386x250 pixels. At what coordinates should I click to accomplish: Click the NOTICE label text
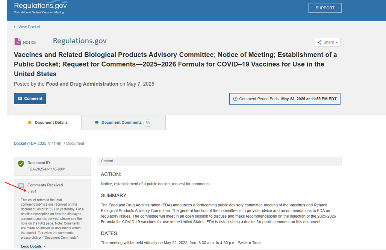click(x=30, y=42)
